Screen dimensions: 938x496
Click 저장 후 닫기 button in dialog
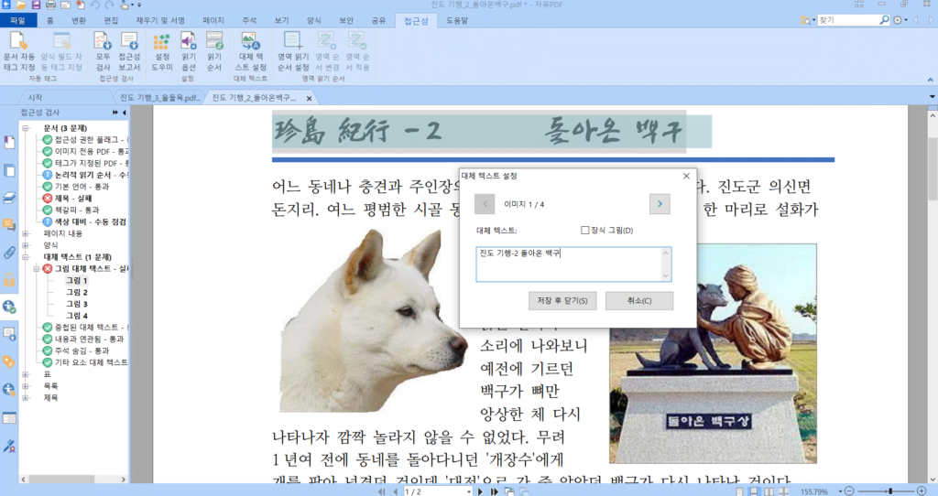click(562, 300)
